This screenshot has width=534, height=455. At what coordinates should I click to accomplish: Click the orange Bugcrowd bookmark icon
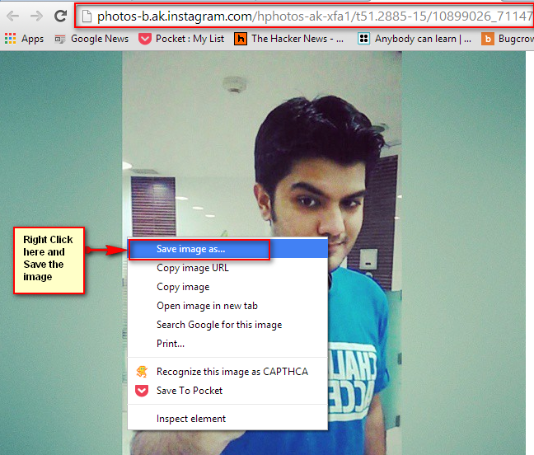pyautogui.click(x=488, y=39)
